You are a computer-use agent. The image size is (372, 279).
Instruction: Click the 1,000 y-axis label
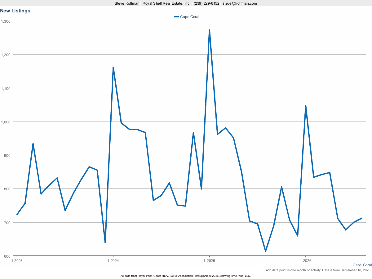[6, 122]
